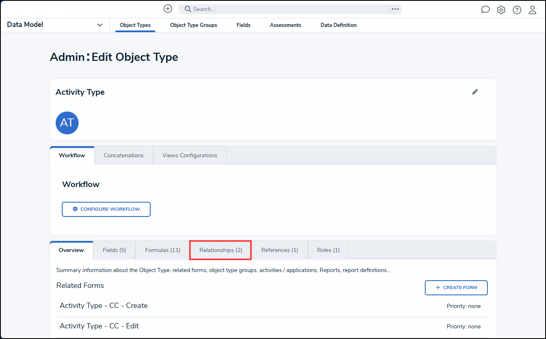Viewport: 546px width, 339px height.
Task: Click the pencil edit icon for Activity Type
Action: [475, 92]
